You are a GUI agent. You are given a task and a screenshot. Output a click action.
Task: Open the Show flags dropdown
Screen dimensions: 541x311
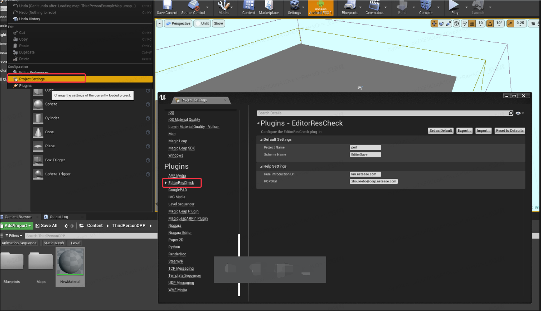pyautogui.click(x=218, y=23)
